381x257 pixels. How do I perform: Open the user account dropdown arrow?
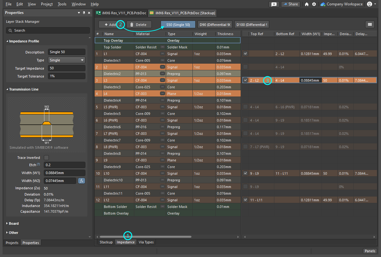(x=375, y=4)
